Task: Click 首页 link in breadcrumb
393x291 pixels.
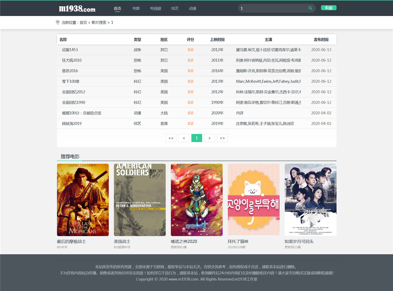Action: click(83, 23)
